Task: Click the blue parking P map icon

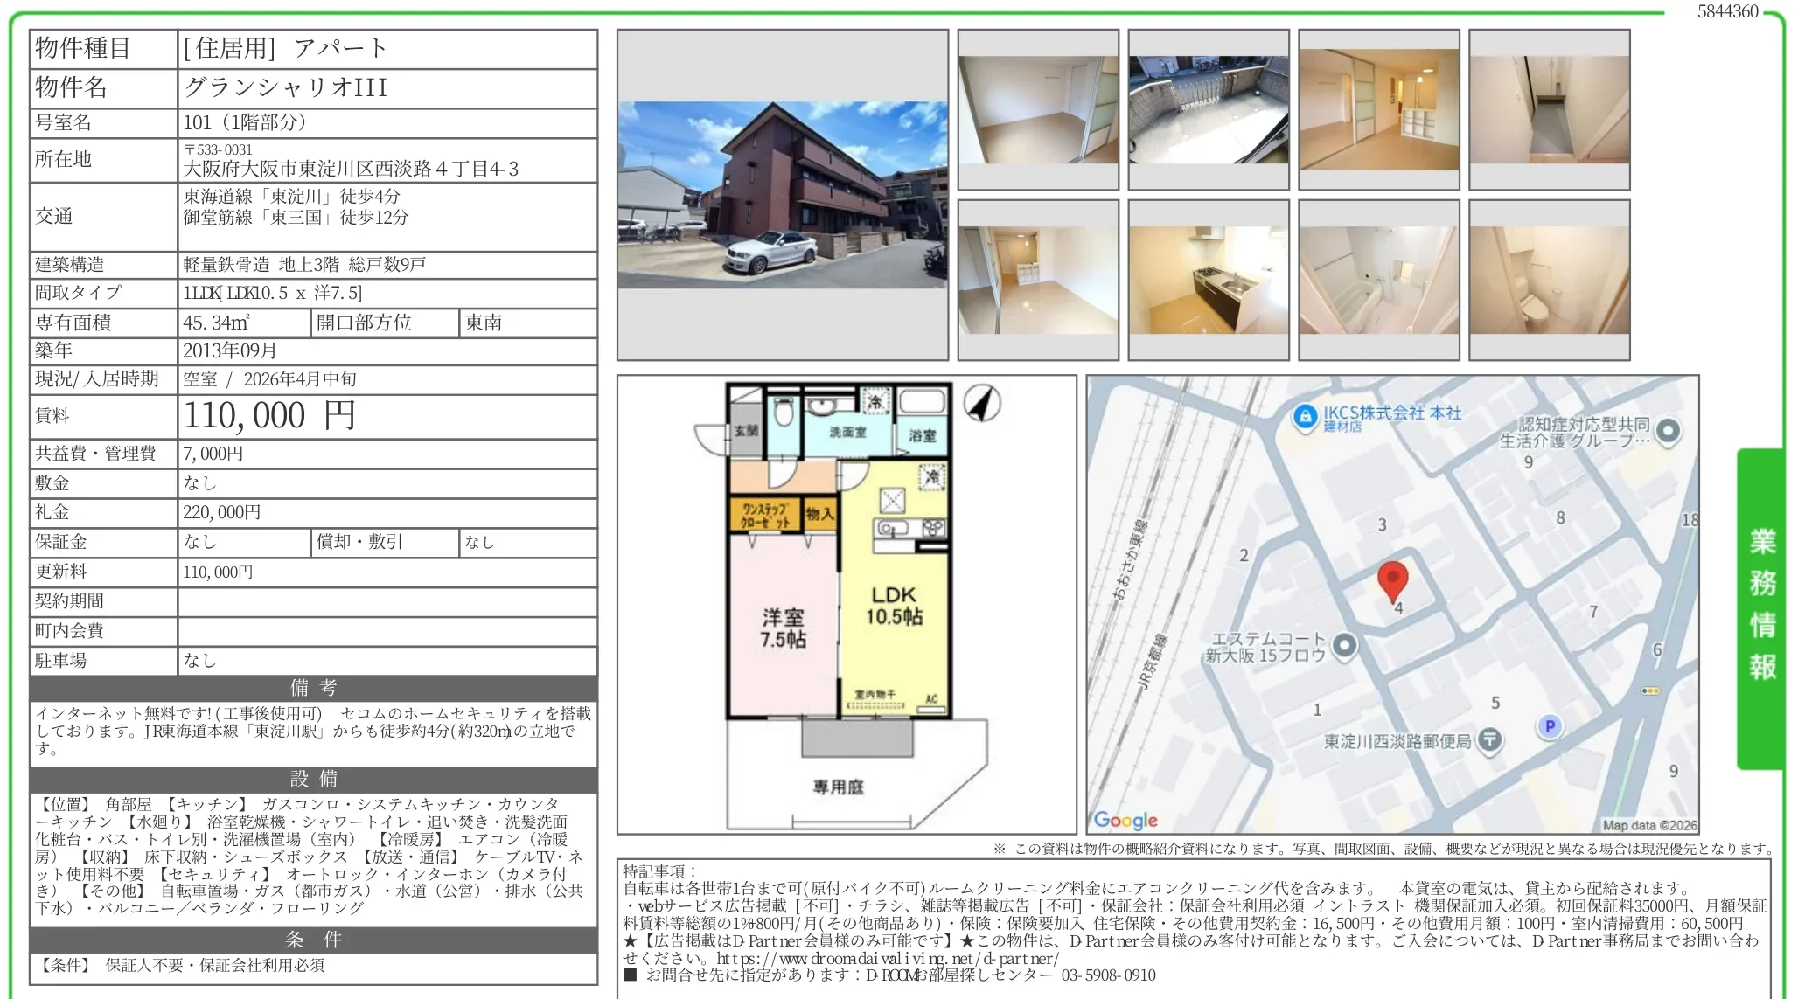Action: [x=1550, y=725]
